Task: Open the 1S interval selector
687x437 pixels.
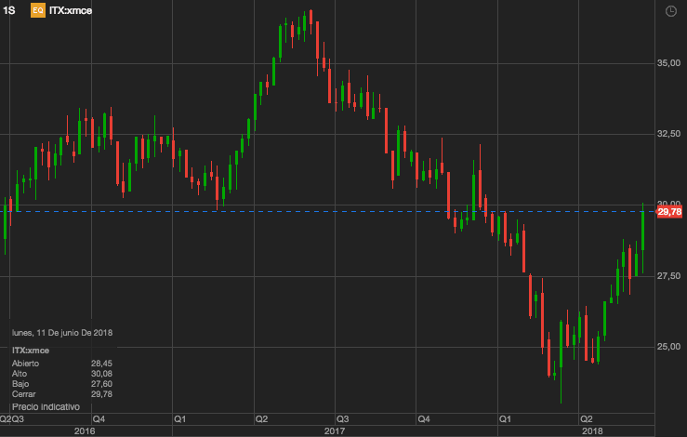Action: coord(10,11)
